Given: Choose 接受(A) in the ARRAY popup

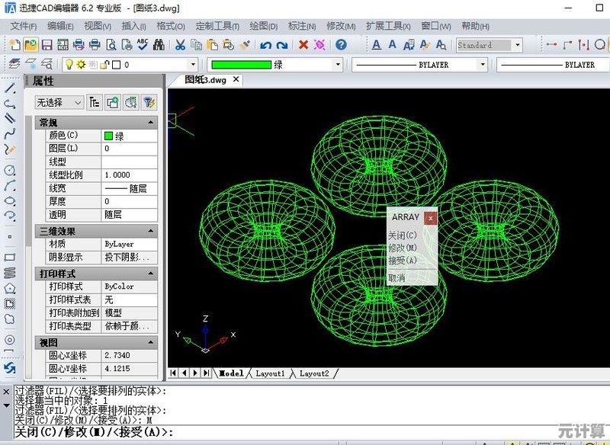Looking at the screenshot, I should click(403, 260).
